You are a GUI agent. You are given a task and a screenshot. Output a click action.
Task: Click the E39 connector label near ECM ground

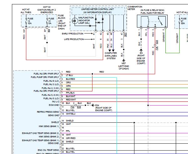tap(79, 107)
